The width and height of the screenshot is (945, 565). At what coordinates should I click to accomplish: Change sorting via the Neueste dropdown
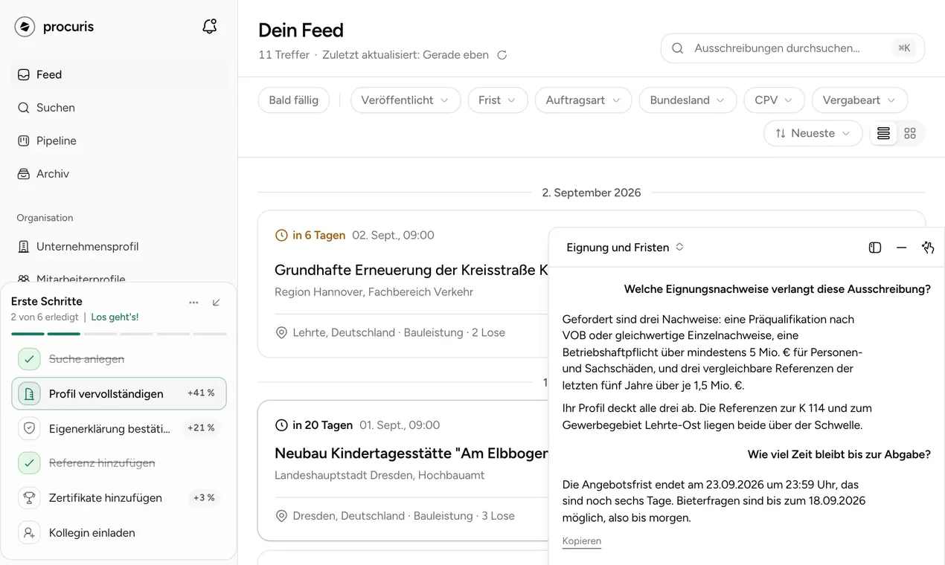click(x=813, y=134)
